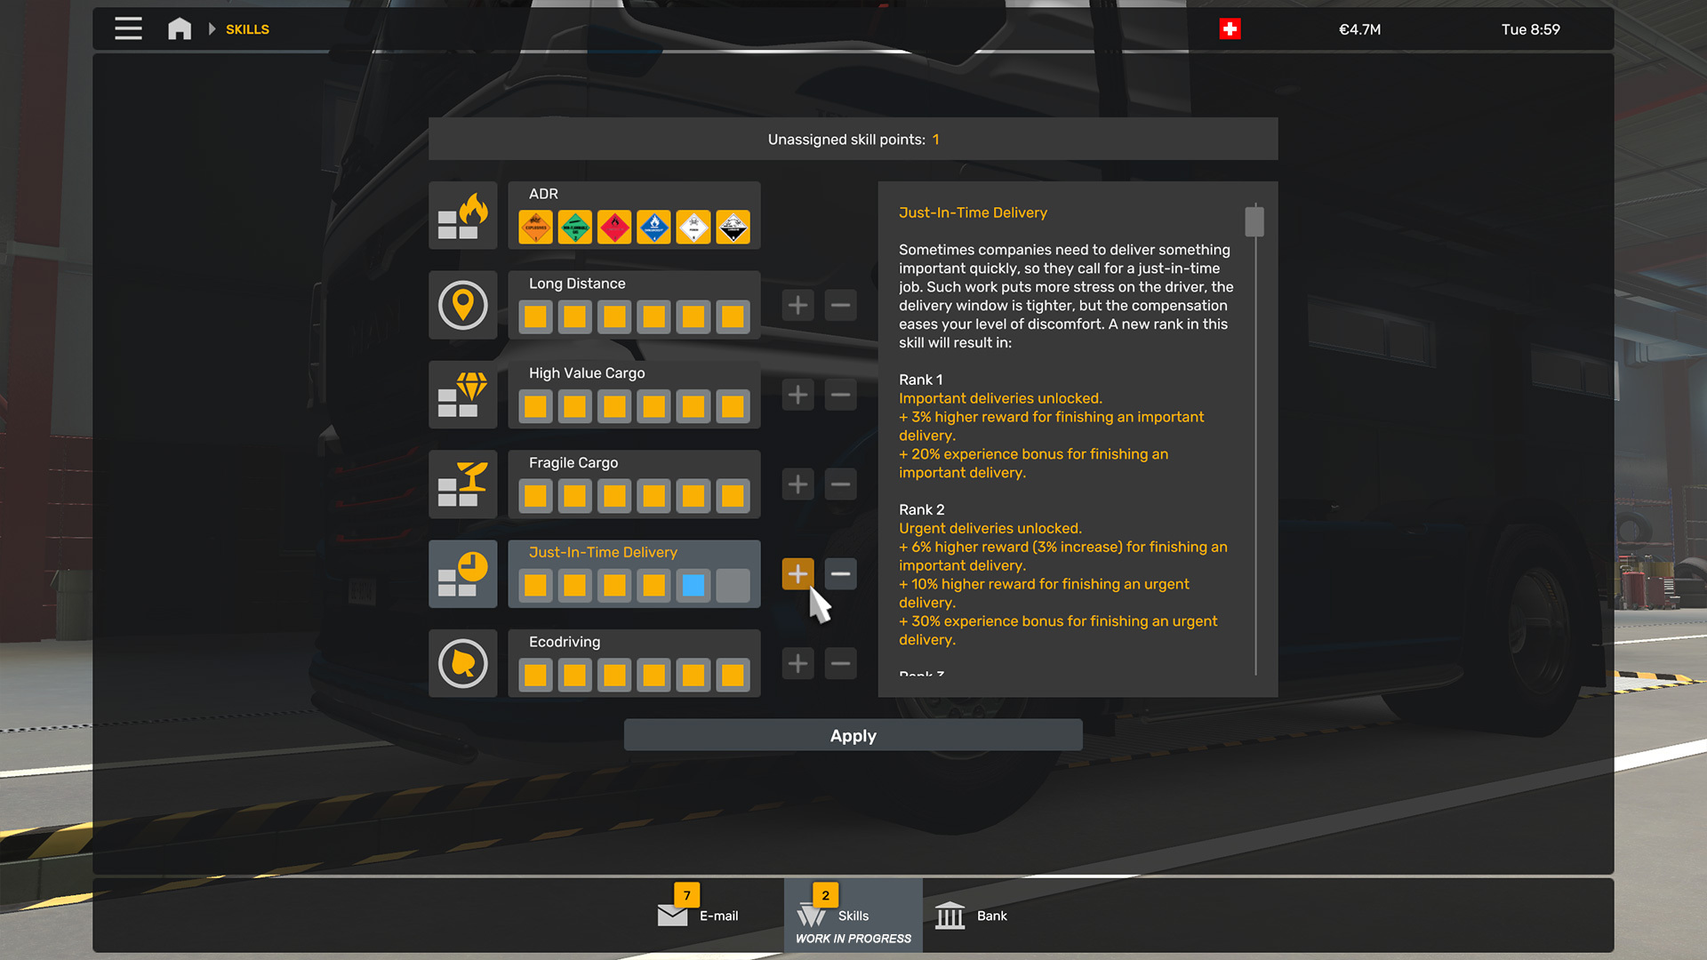Screen dimensions: 1707x960
Task: Select the ADR skill flame icon
Action: click(462, 216)
